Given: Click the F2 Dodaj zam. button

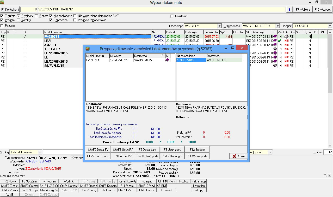Looking at the screenshot, I should [147, 149].
